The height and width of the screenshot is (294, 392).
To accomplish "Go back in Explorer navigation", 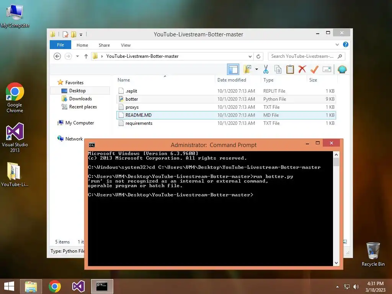I will (x=57, y=56).
